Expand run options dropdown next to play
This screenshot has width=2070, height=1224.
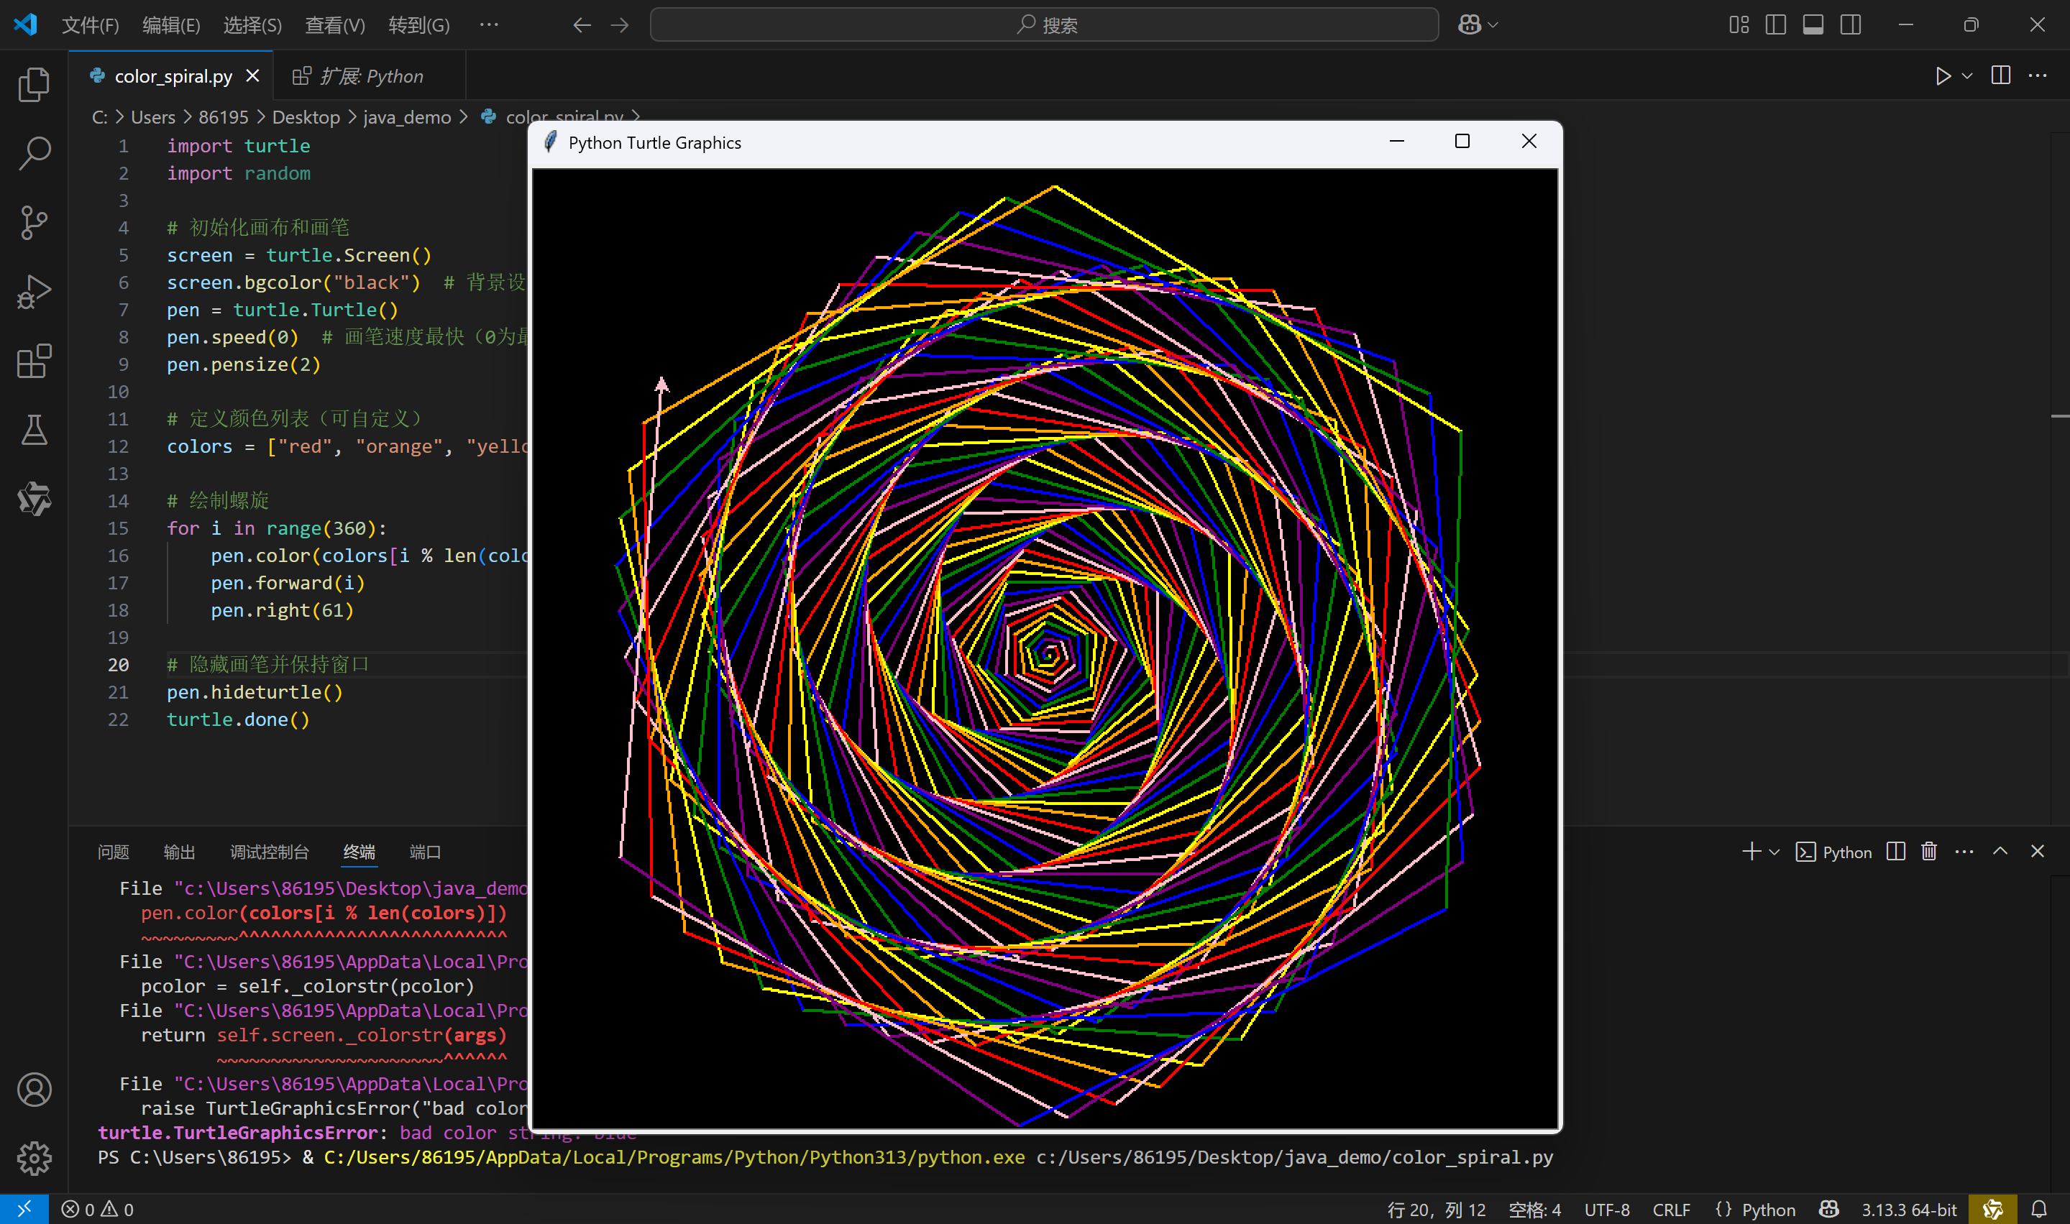(1968, 76)
